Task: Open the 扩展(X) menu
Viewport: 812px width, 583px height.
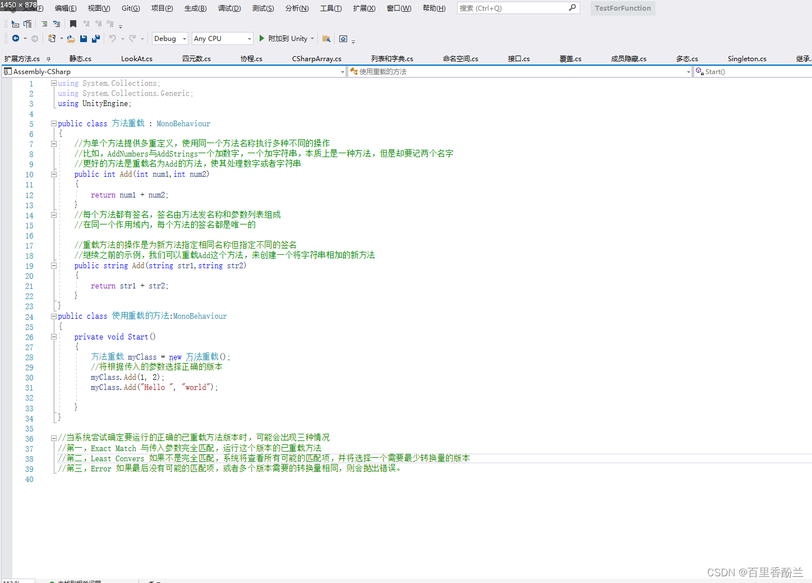Action: (364, 8)
